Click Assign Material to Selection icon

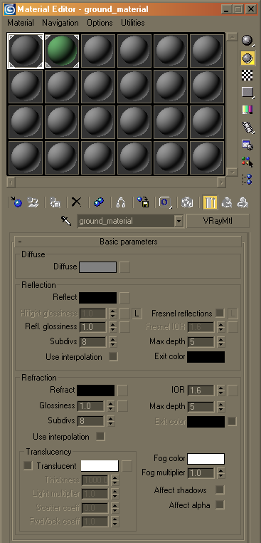point(55,202)
